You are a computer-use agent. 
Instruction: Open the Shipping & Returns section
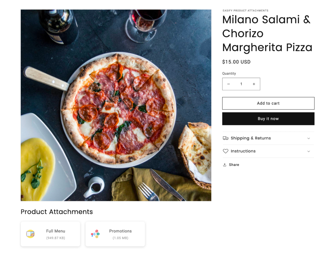click(251, 138)
